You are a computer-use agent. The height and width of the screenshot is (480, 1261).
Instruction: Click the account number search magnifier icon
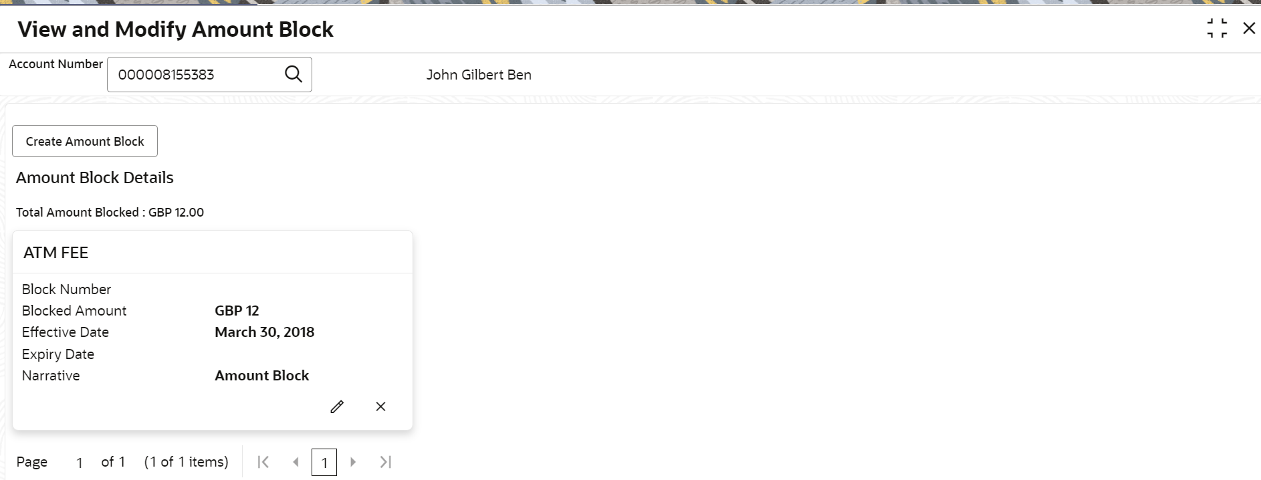[294, 74]
